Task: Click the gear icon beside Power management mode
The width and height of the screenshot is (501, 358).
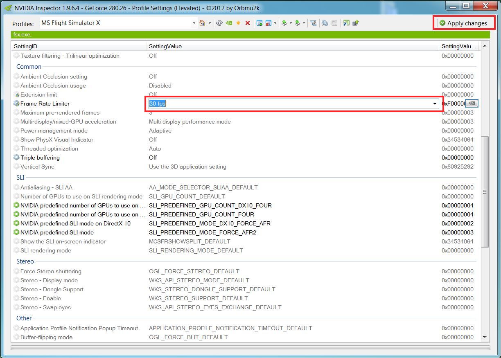Action: point(16,131)
